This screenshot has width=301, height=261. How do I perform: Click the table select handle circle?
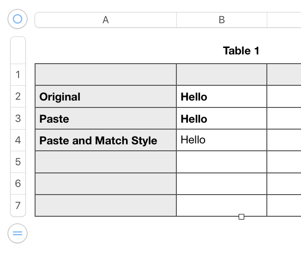click(x=18, y=19)
